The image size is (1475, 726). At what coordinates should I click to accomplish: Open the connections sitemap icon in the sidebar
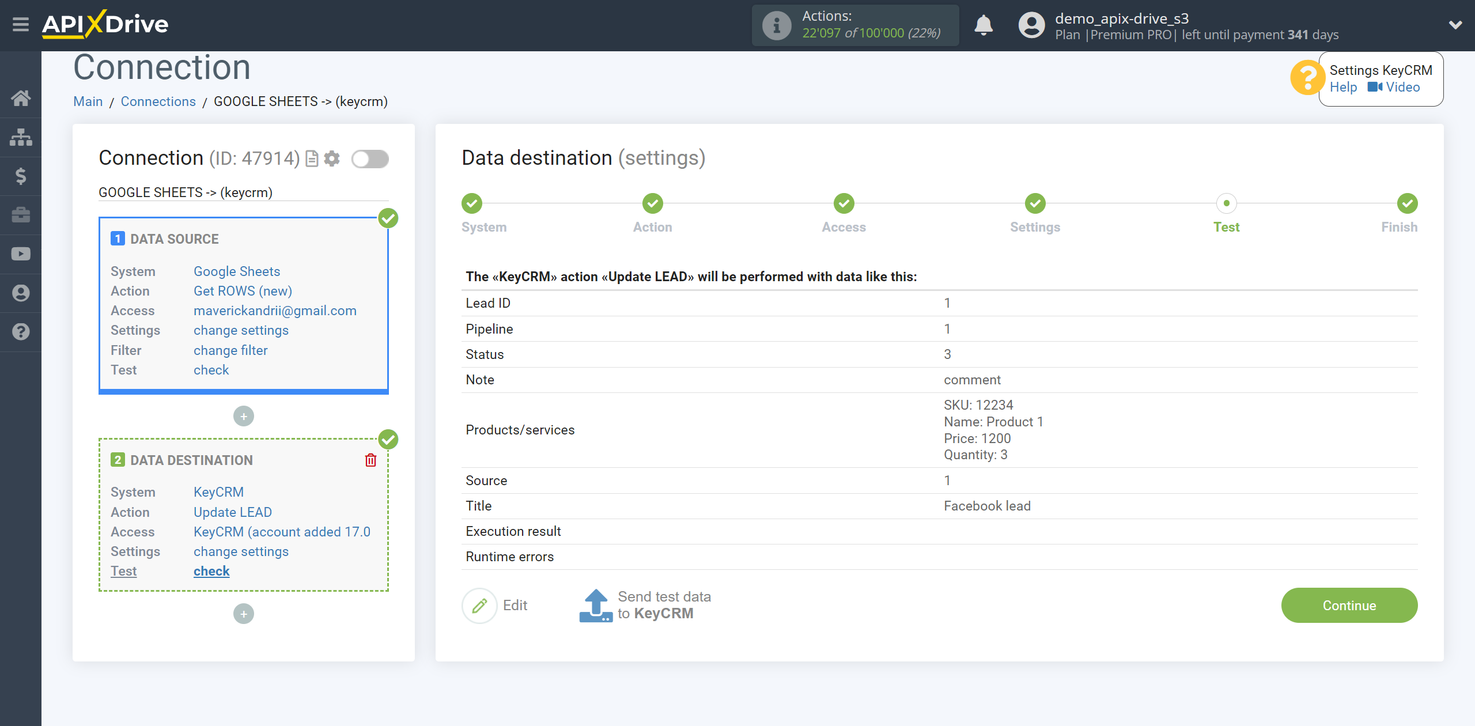click(21, 137)
